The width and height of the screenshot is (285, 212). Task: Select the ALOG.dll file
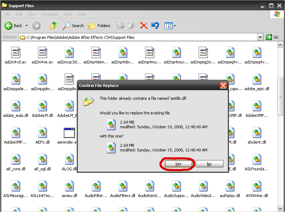pos(69,162)
